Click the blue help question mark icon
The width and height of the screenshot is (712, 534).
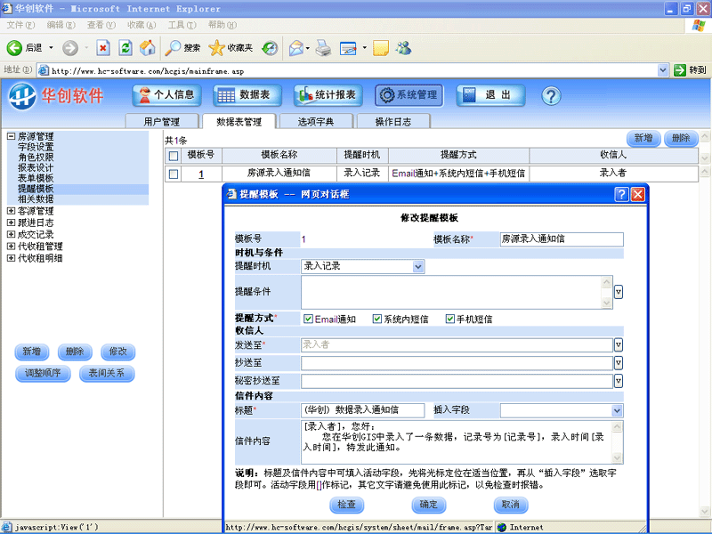tap(551, 96)
